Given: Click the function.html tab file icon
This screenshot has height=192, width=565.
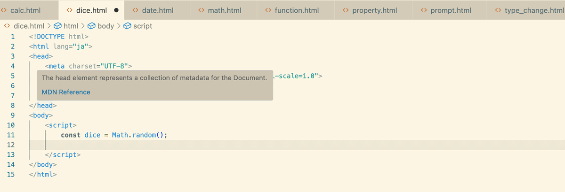Looking at the screenshot, I should [268, 10].
